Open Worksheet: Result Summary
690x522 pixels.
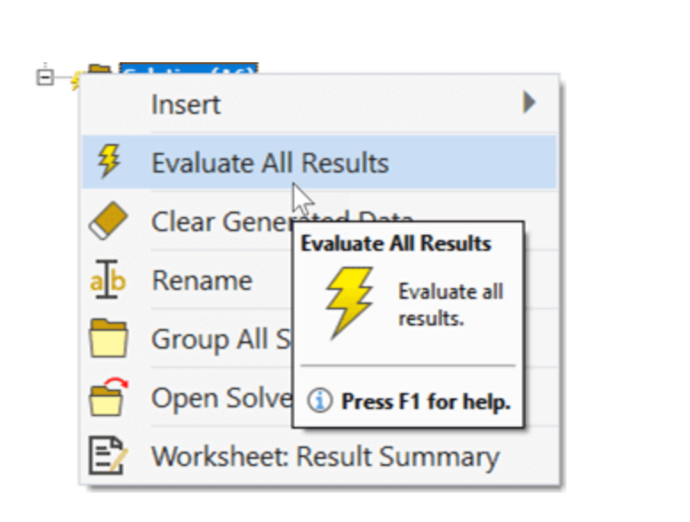tap(319, 456)
